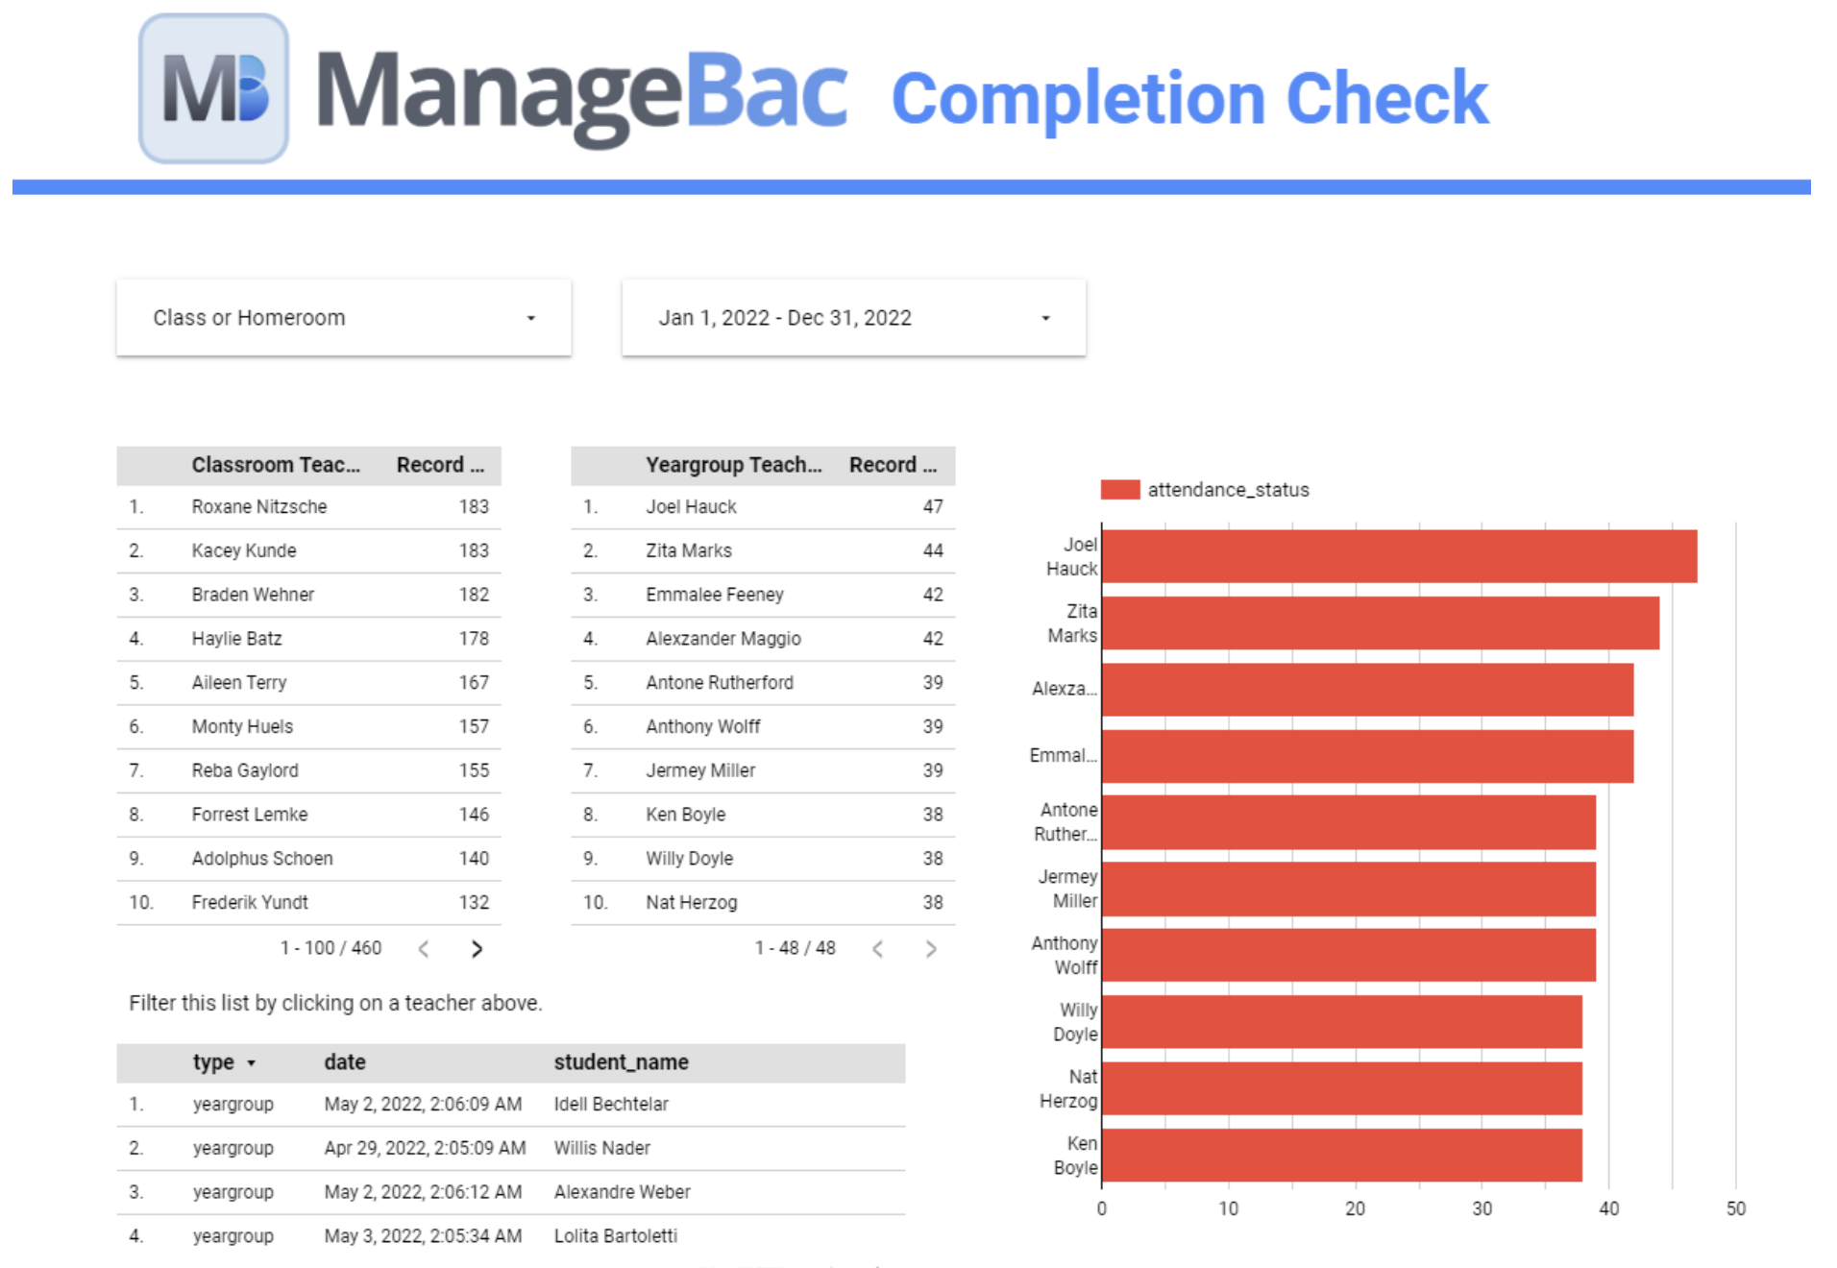
Task: Click the Completion Check title
Action: coord(1189,98)
